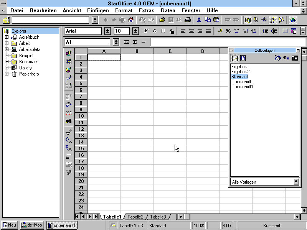Click column header B
Image resolution: width=307 pixels, height=230 pixels.
point(137,51)
